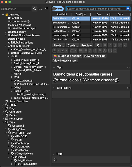This screenshot has width=132, height=167.
Task: Sort by the Sort Field column header
Action: 61,14
